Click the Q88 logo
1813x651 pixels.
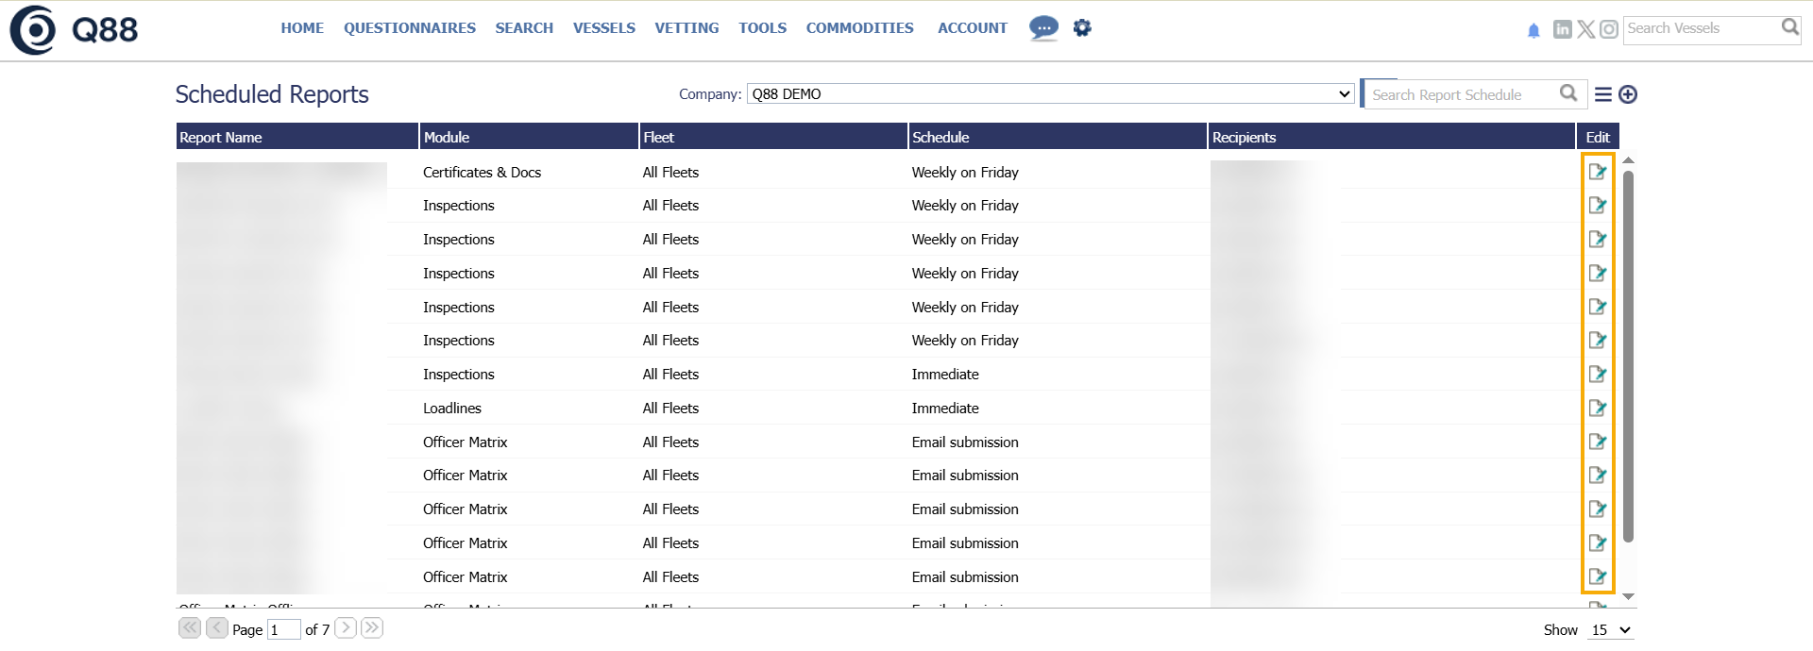74,30
